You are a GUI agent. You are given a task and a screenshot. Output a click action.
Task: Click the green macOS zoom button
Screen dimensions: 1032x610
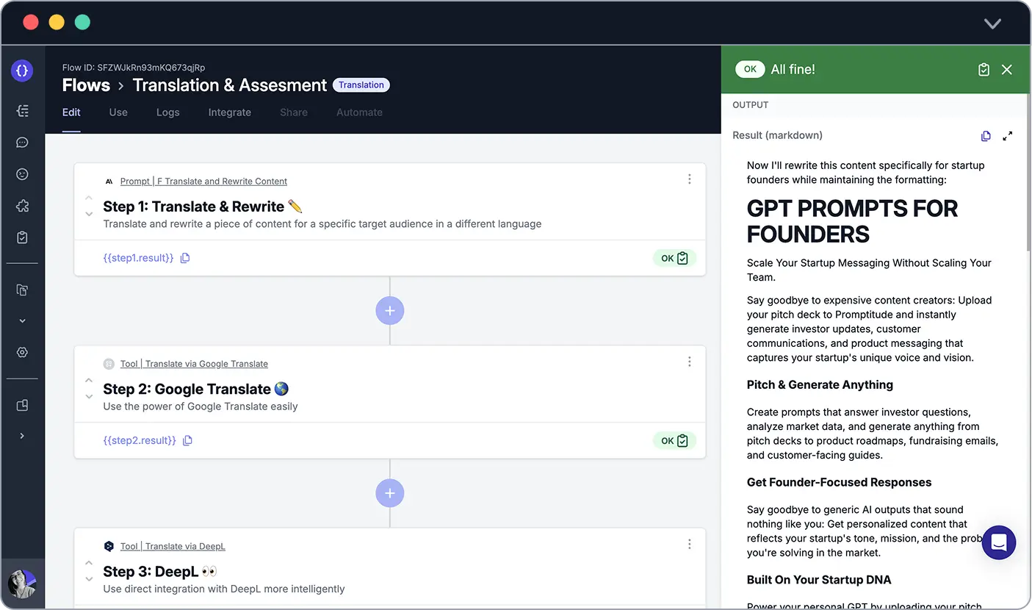(x=82, y=22)
